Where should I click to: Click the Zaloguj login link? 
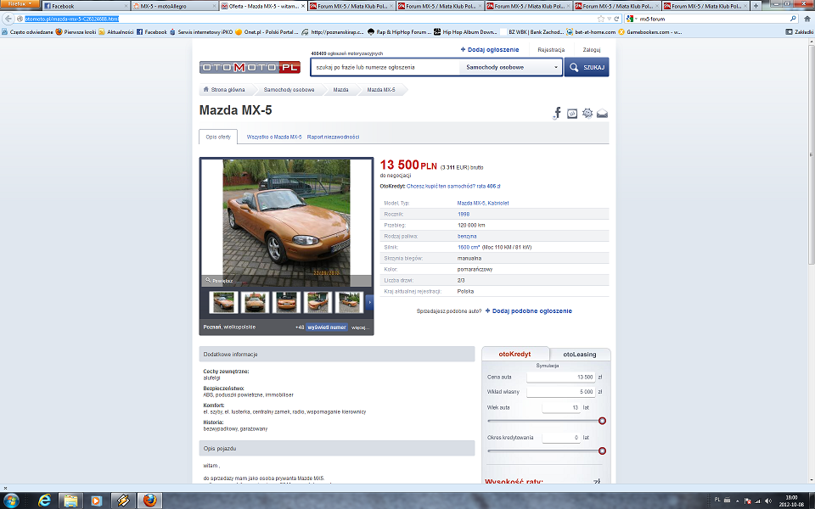coord(592,50)
